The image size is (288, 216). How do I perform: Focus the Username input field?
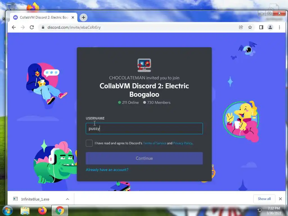144,129
